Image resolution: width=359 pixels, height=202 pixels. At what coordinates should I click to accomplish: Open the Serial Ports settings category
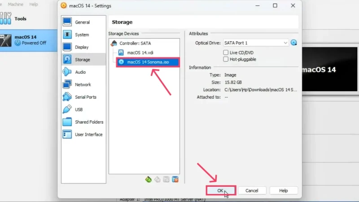pos(83,97)
